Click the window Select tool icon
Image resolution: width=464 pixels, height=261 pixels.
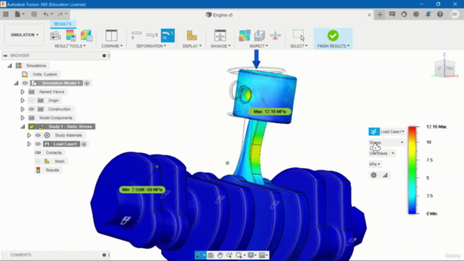(x=299, y=36)
